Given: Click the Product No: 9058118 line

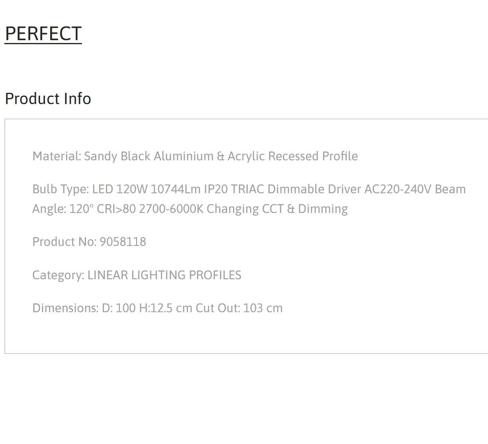Looking at the screenshot, I should [89, 242].
